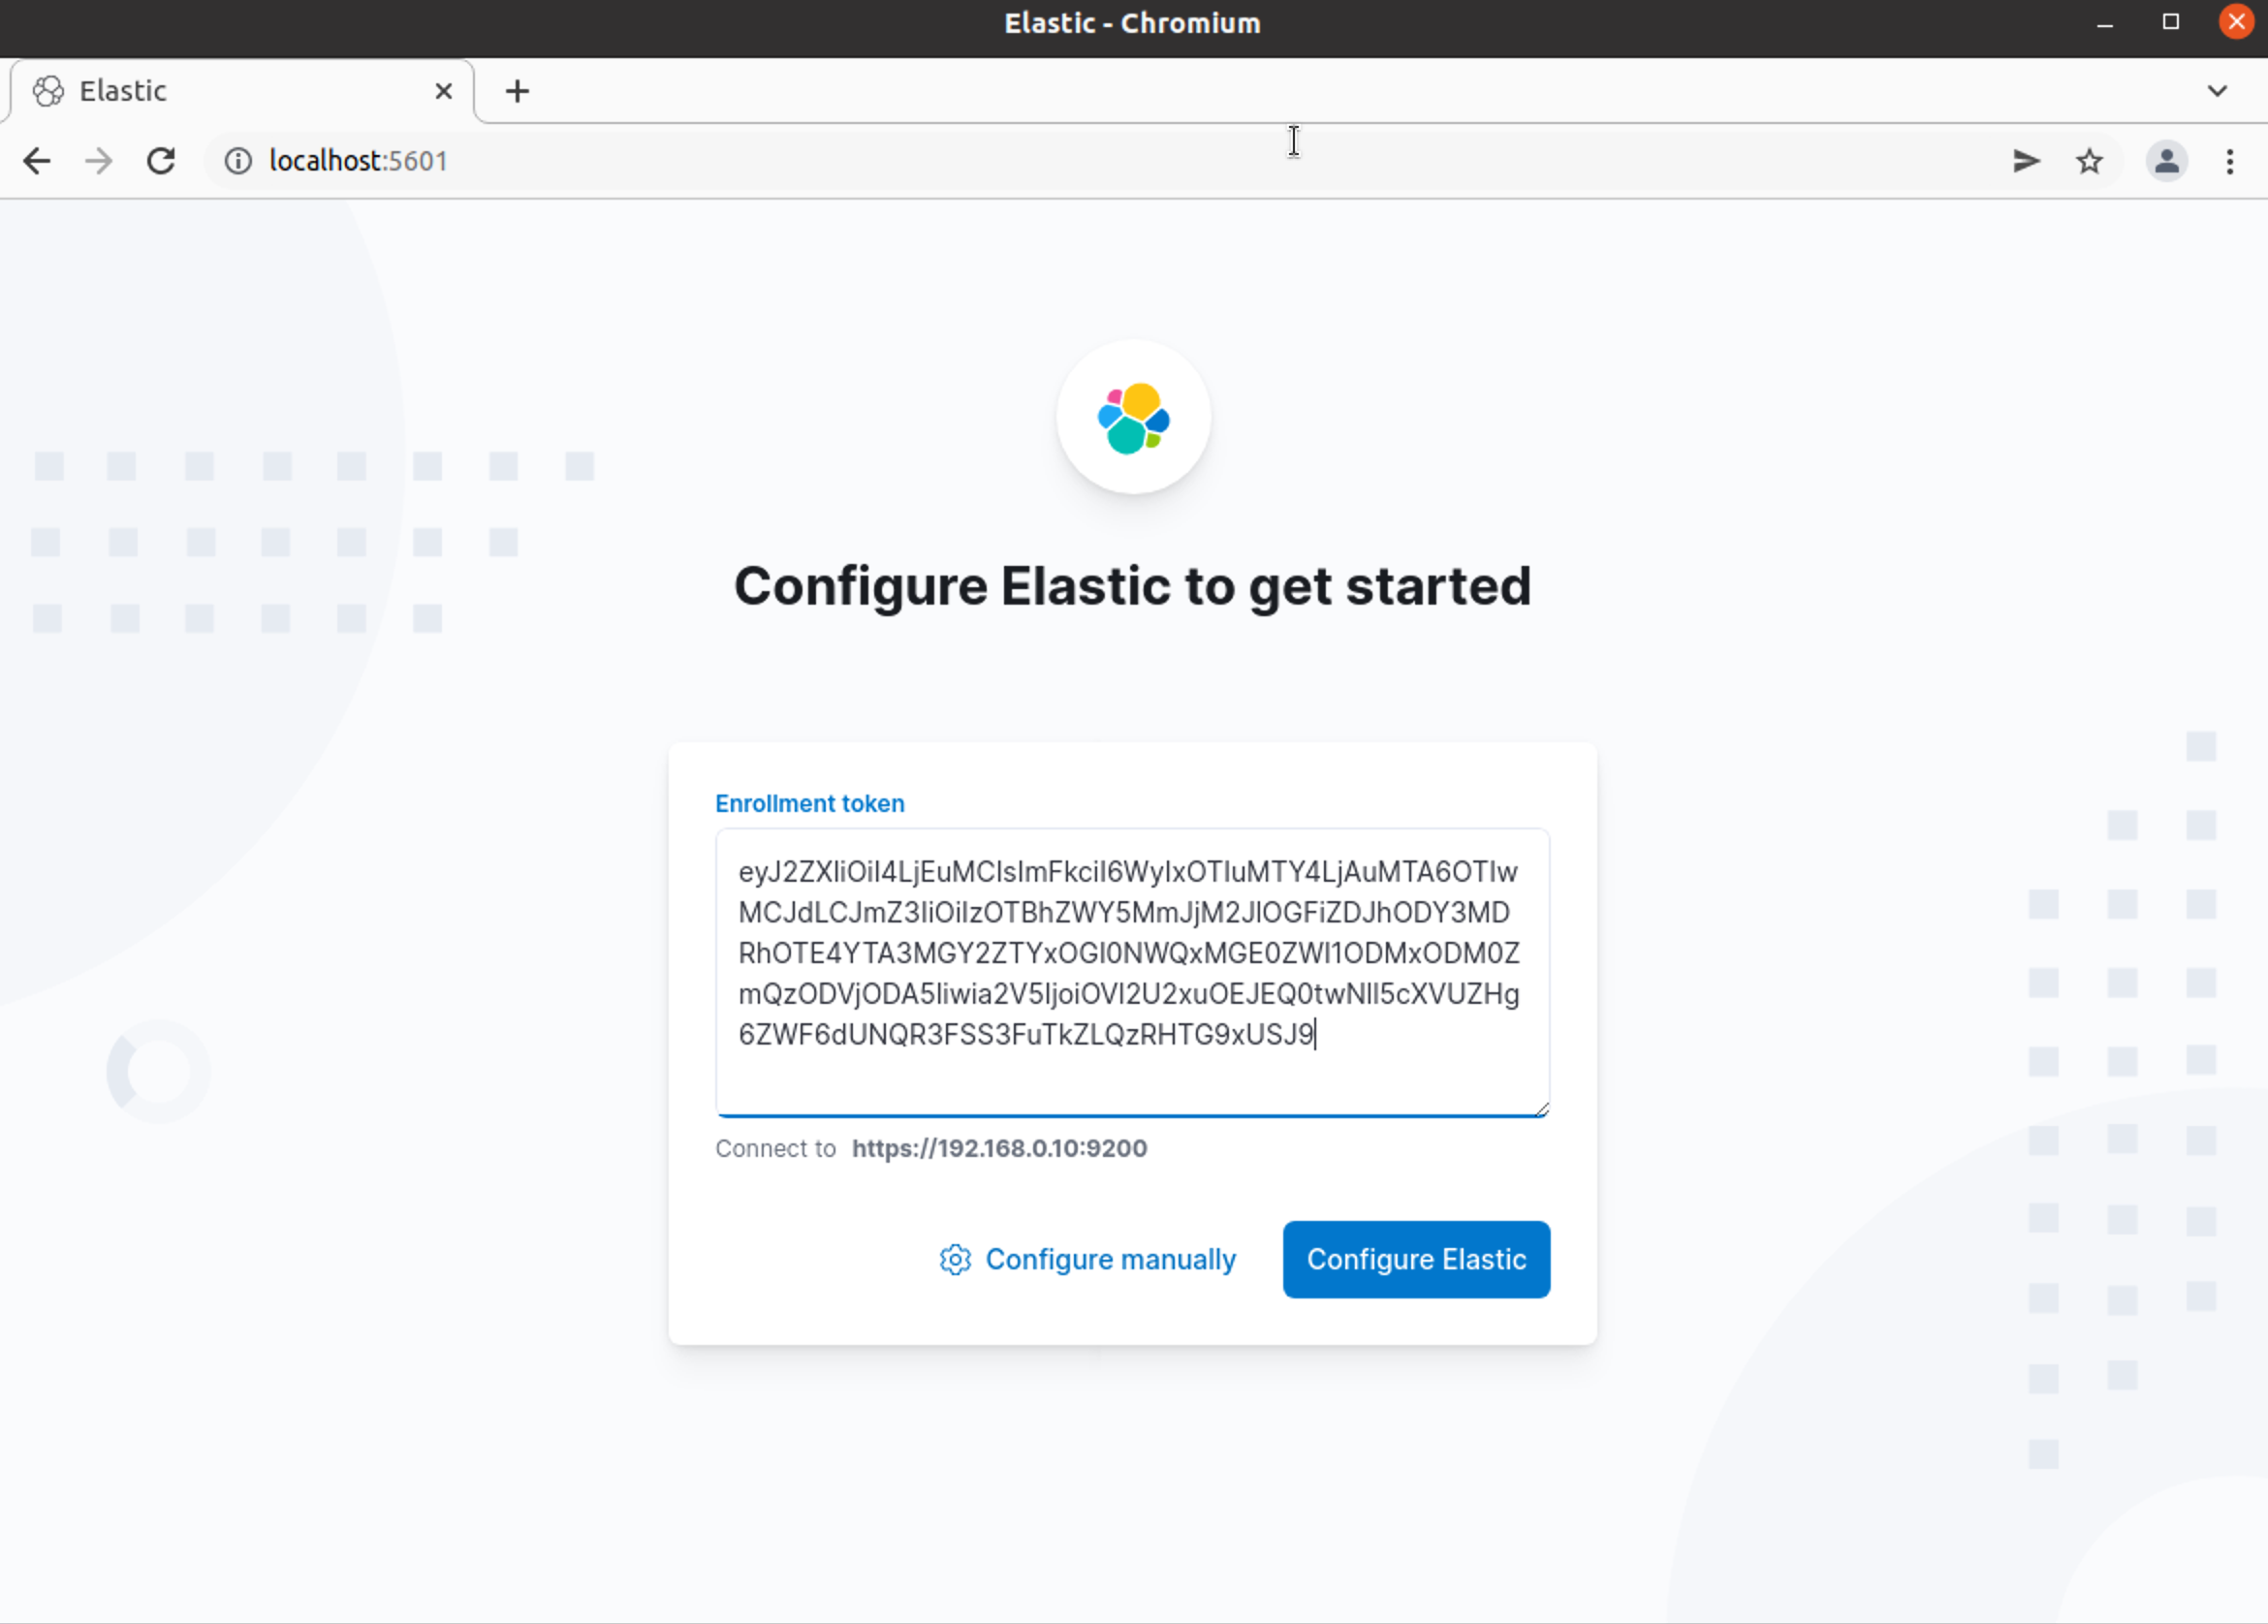Open the browser profile icon
This screenshot has width=2268, height=1624.
2165,160
